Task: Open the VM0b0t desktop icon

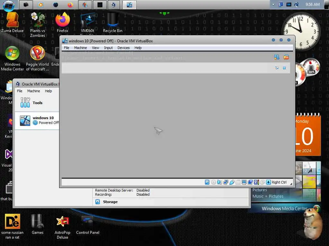Action: tap(87, 23)
